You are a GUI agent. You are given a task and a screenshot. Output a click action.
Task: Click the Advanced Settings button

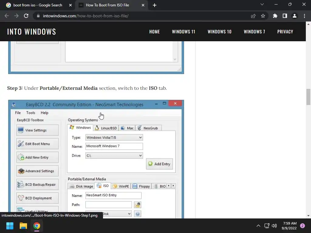37,171
